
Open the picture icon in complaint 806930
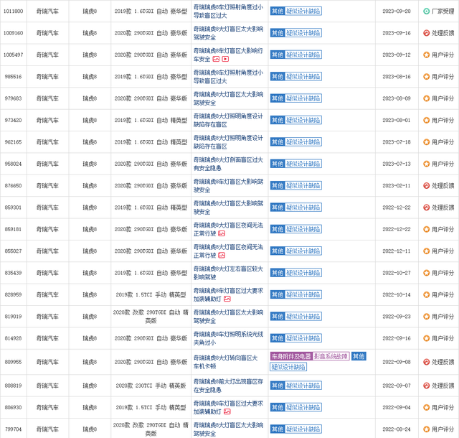(x=227, y=412)
